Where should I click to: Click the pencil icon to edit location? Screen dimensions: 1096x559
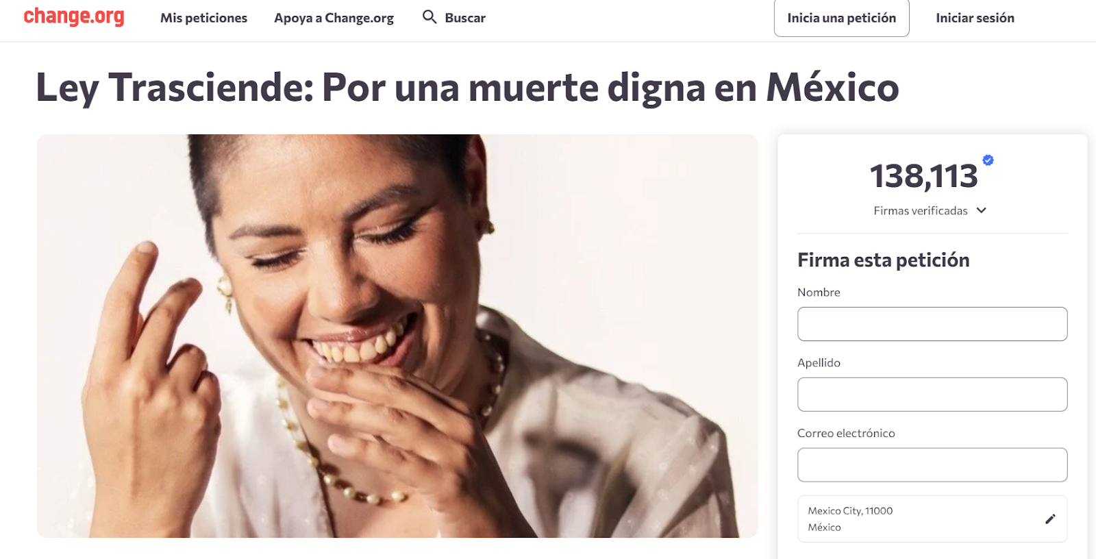coord(1050,519)
